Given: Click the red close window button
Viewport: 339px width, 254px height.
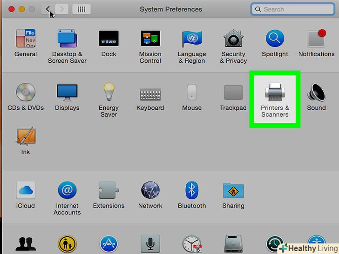Looking at the screenshot, I should [12, 9].
